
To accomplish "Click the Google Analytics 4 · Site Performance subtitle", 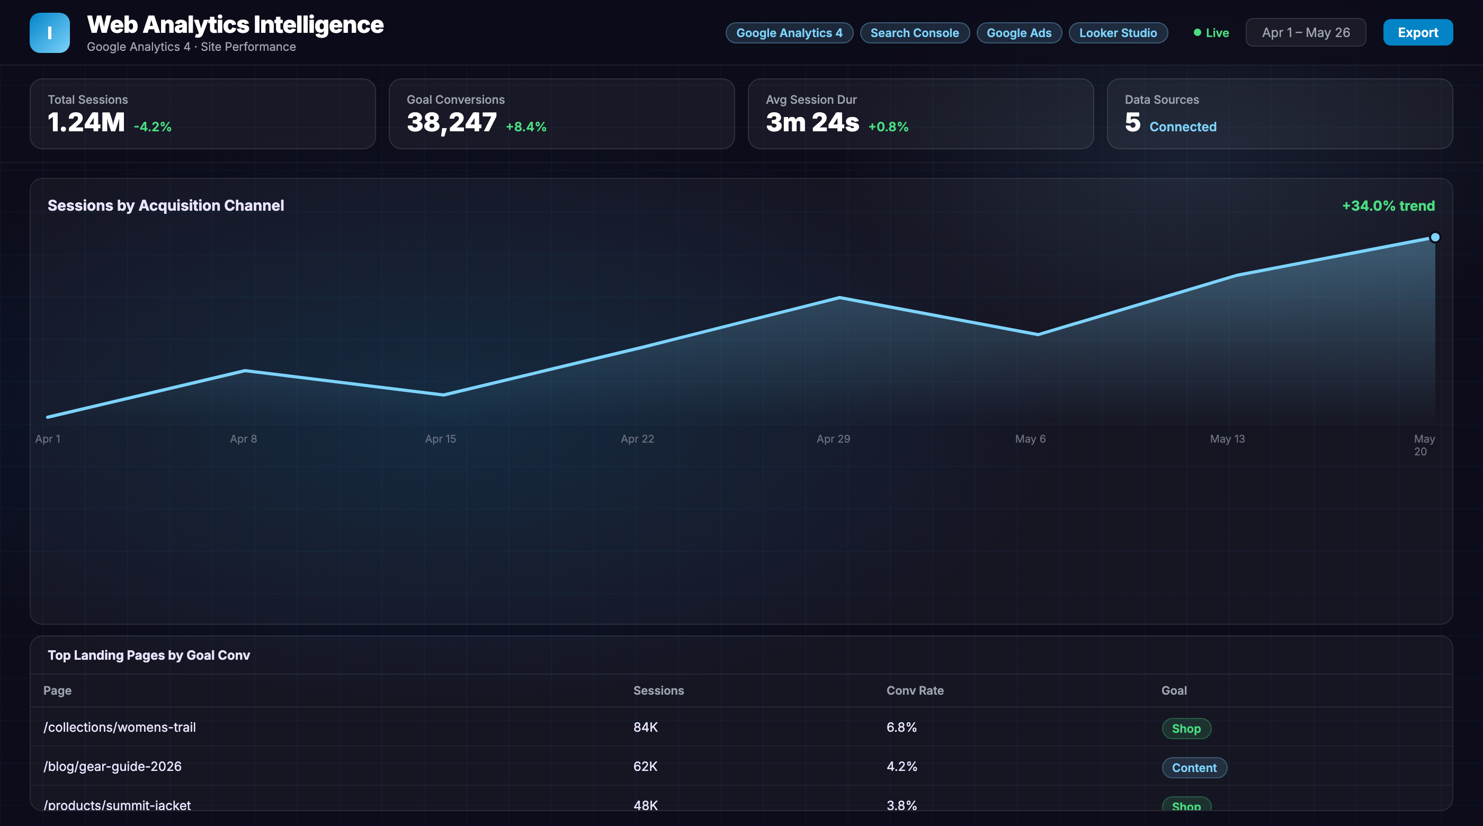I will (191, 47).
